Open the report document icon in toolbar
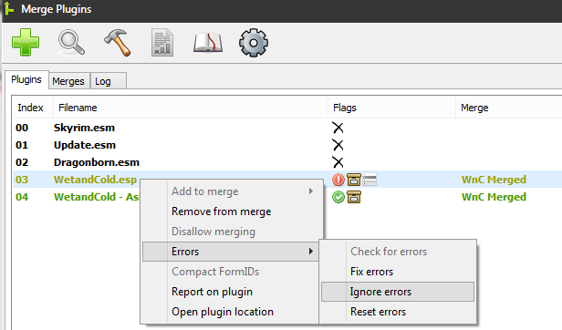This screenshot has width=562, height=330. 162,43
